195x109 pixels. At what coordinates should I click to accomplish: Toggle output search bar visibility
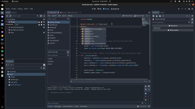pyautogui.click(x=149, y=89)
